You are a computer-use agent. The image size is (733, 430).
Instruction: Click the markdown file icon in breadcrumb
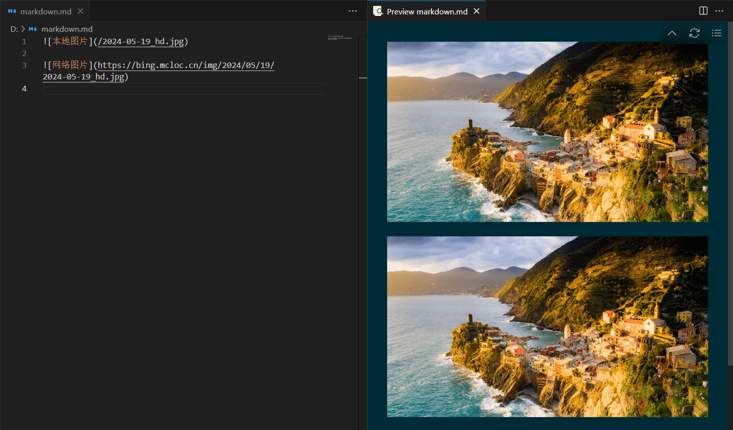point(33,29)
